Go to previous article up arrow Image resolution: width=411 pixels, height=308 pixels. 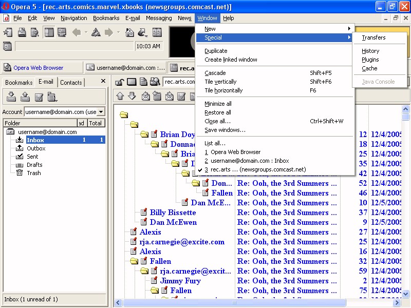pyautogui.click(x=120, y=96)
